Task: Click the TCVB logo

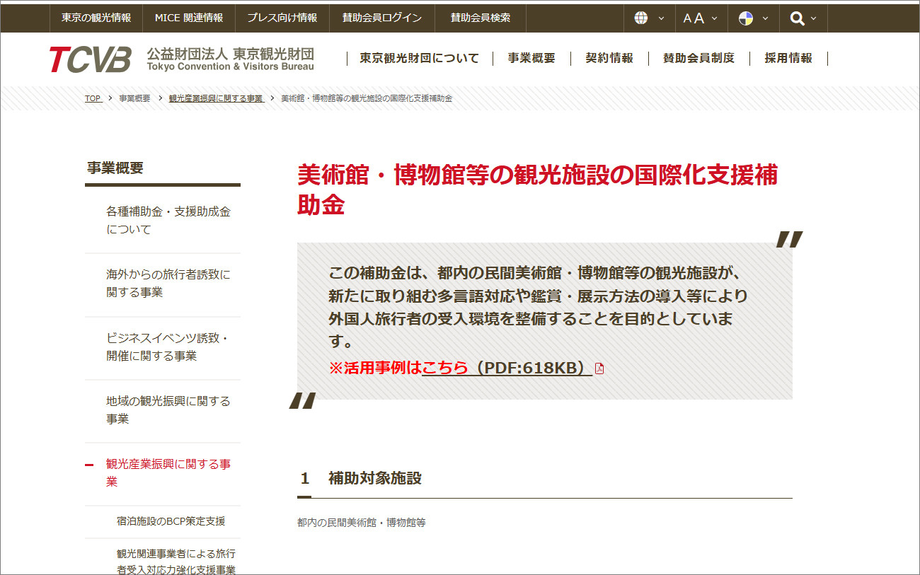Action: [x=90, y=59]
